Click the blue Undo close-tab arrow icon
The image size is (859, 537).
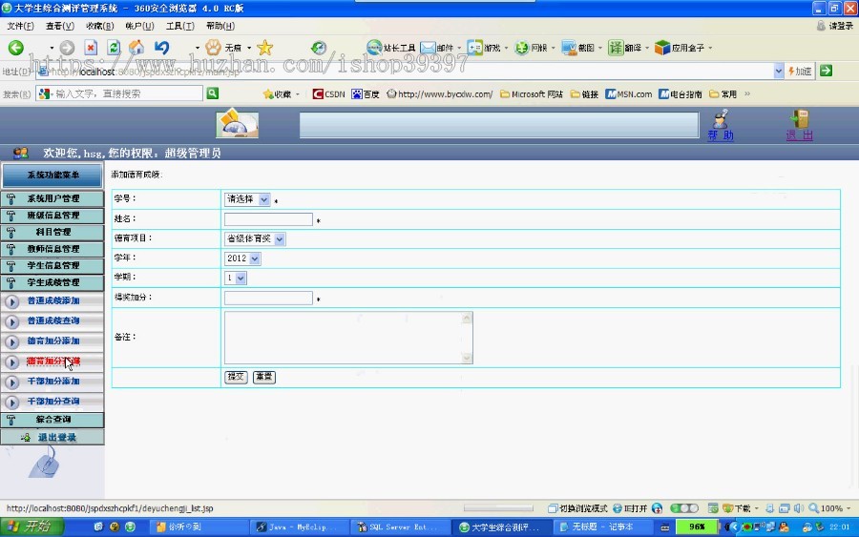pyautogui.click(x=161, y=48)
